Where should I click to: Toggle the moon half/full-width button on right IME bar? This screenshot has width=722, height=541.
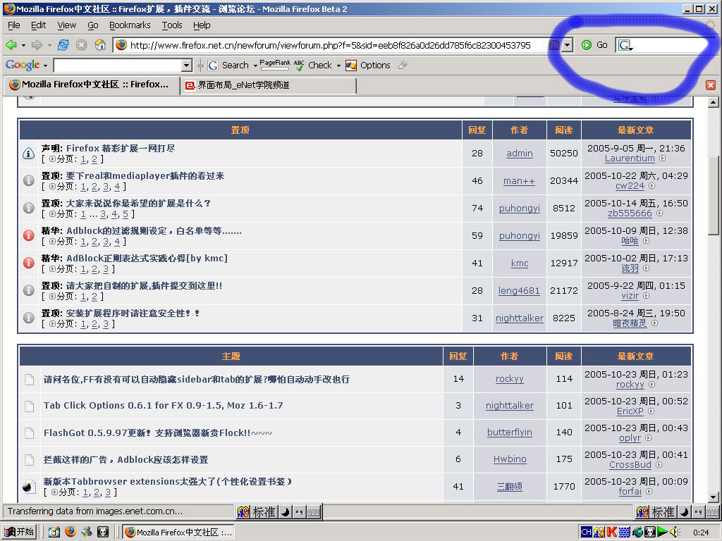click(x=684, y=512)
